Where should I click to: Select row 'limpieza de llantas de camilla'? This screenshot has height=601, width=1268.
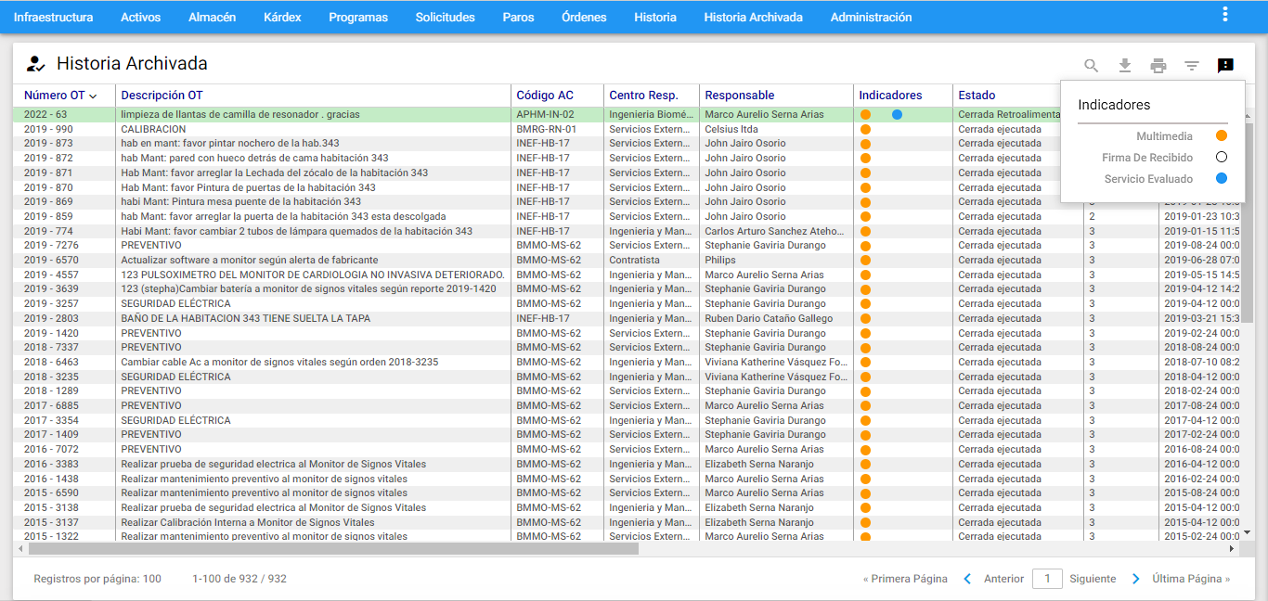click(542, 114)
